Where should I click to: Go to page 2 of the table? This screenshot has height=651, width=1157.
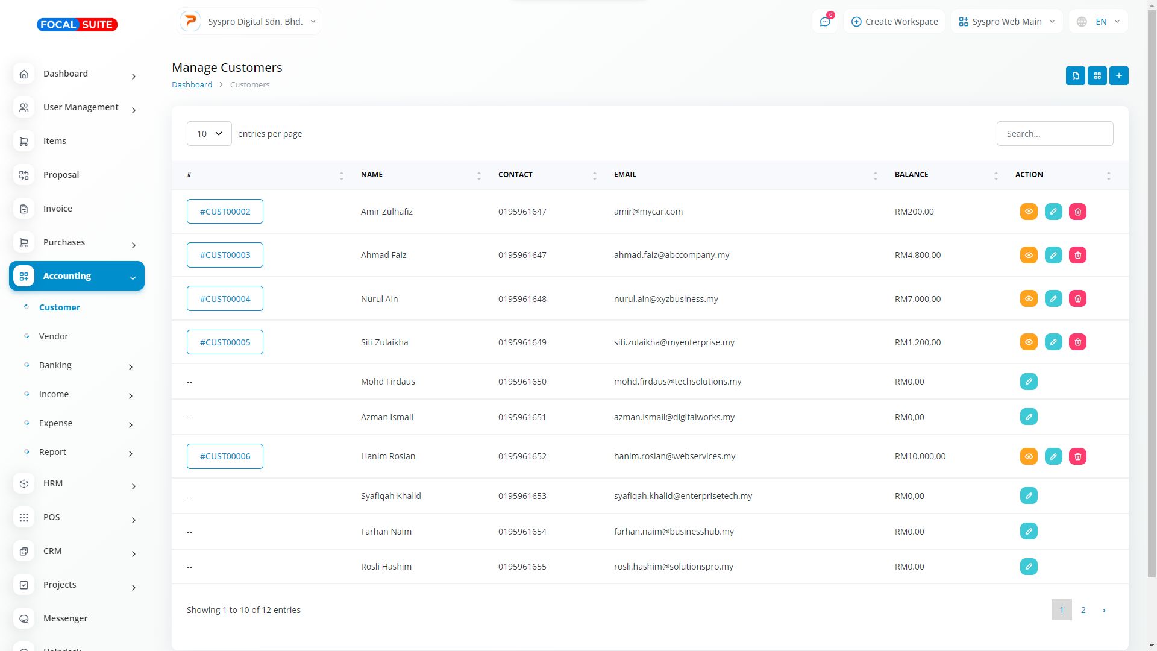[1083, 610]
